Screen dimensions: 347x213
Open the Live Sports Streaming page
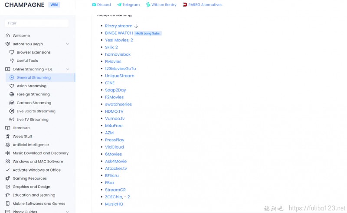tap(36, 111)
